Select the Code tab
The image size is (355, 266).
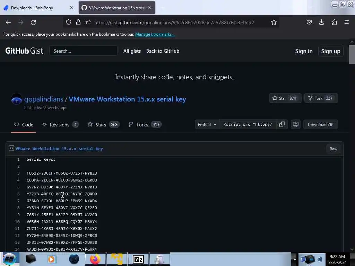pos(24,125)
